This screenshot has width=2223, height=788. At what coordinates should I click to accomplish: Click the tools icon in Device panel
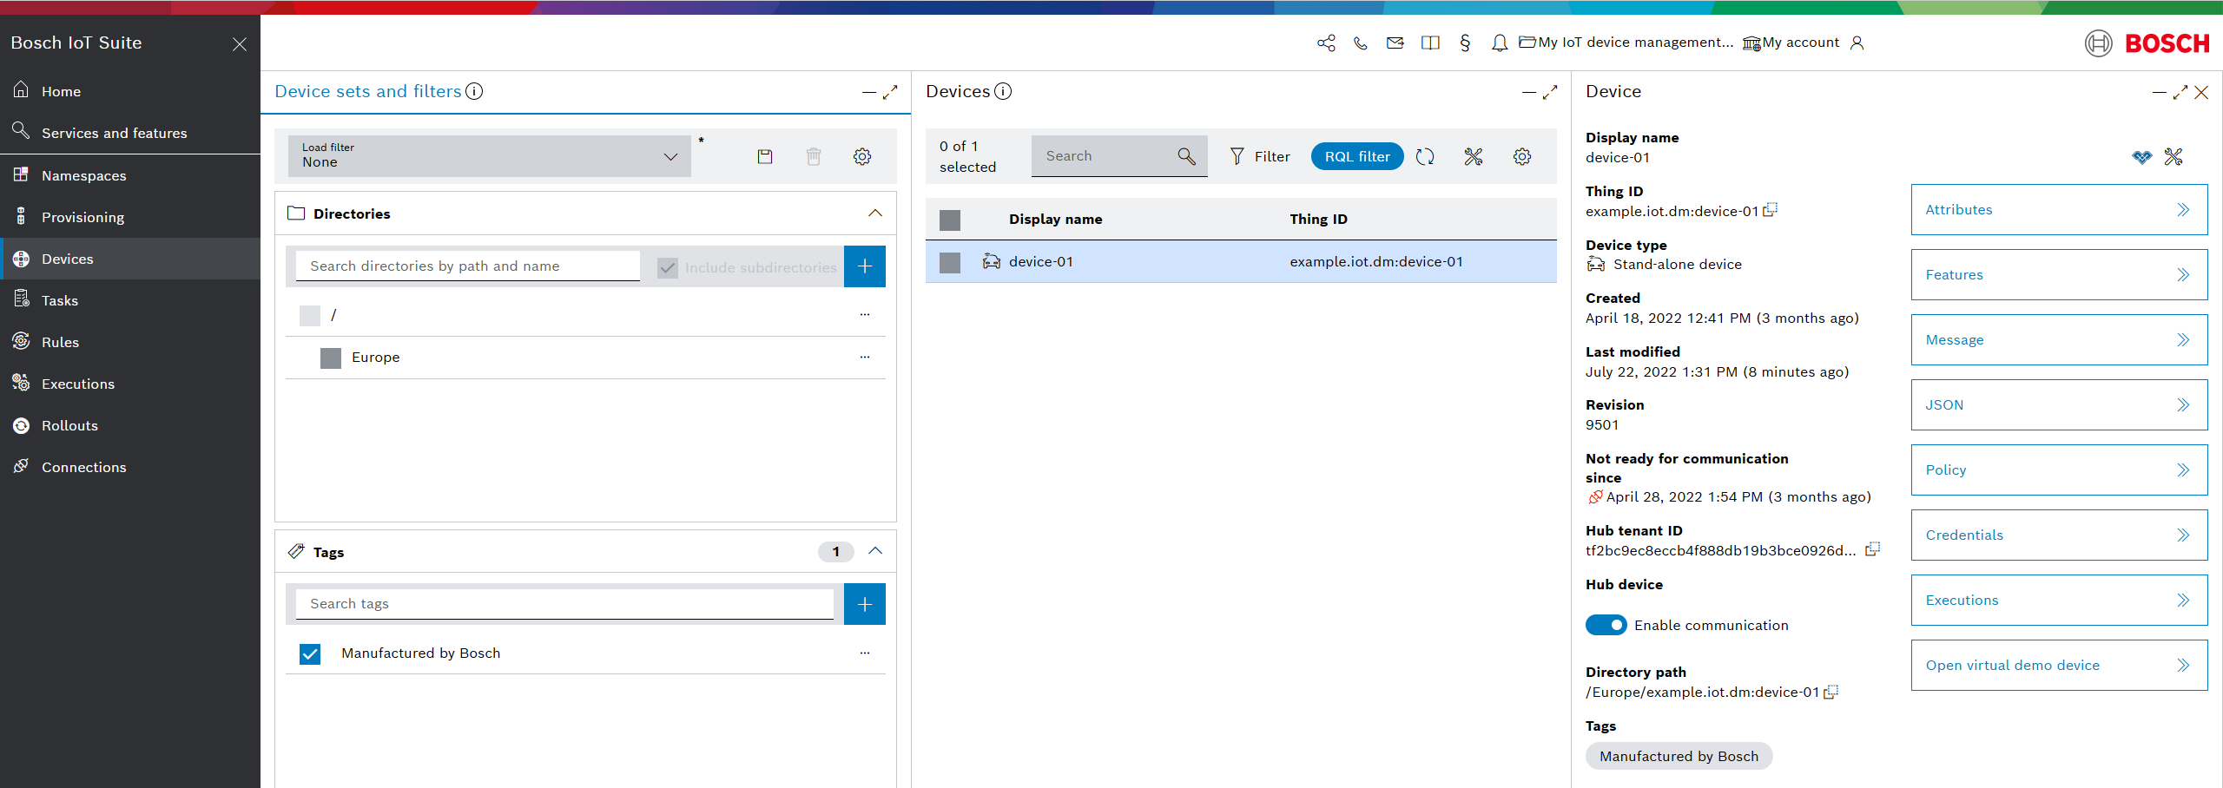coord(2174,156)
